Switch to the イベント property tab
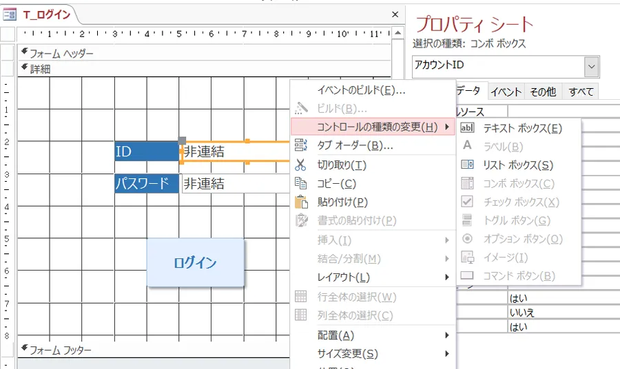Viewport: 620px width, 369px height. (x=506, y=92)
